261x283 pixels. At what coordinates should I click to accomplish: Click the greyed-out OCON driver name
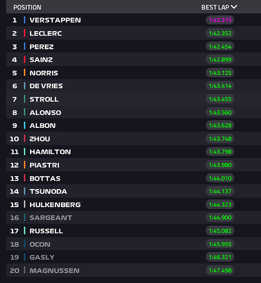point(40,245)
